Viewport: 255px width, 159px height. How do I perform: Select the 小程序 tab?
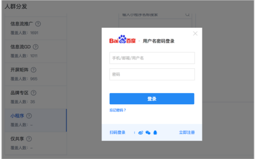point(36,120)
